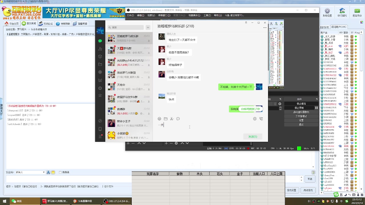Click the plus button beside WeChat search
The height and width of the screenshot is (205, 365).
click(148, 27)
